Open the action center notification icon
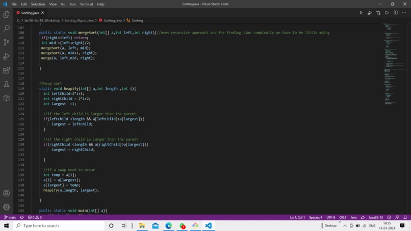This screenshot has height=231, width=411. coord(402,225)
